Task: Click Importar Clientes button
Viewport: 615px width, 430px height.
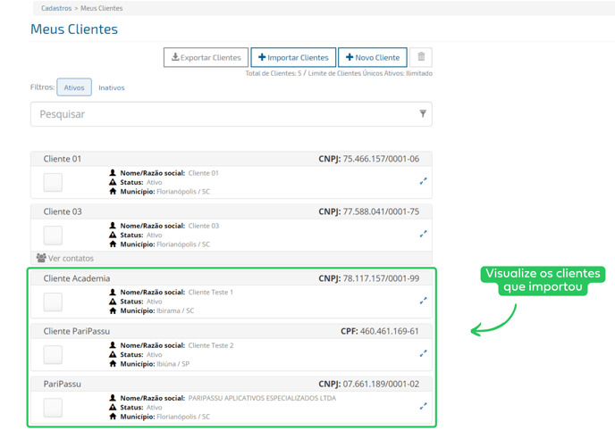Action: click(293, 57)
